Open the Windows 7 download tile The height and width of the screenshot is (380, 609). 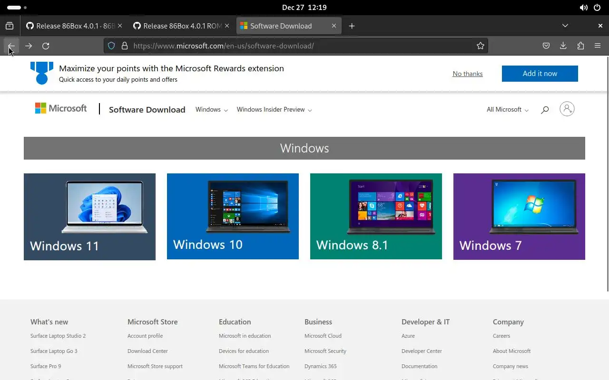(x=519, y=217)
